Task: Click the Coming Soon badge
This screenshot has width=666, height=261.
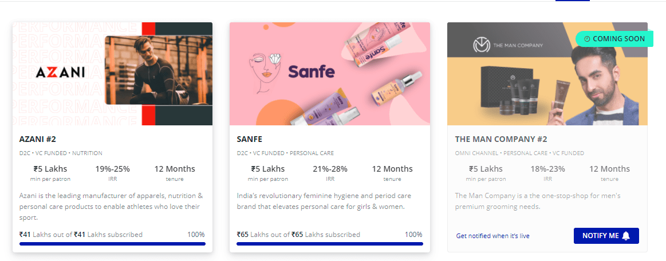Action: click(x=614, y=38)
